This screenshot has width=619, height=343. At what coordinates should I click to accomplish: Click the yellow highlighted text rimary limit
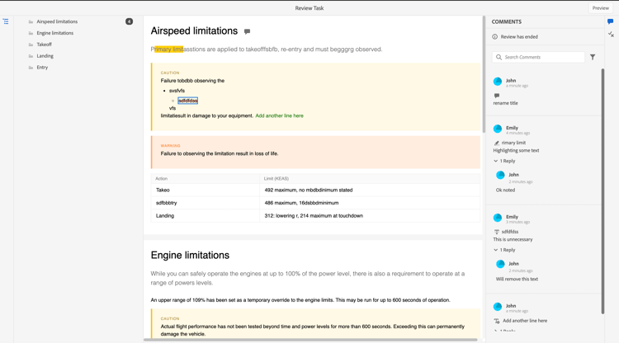click(168, 49)
